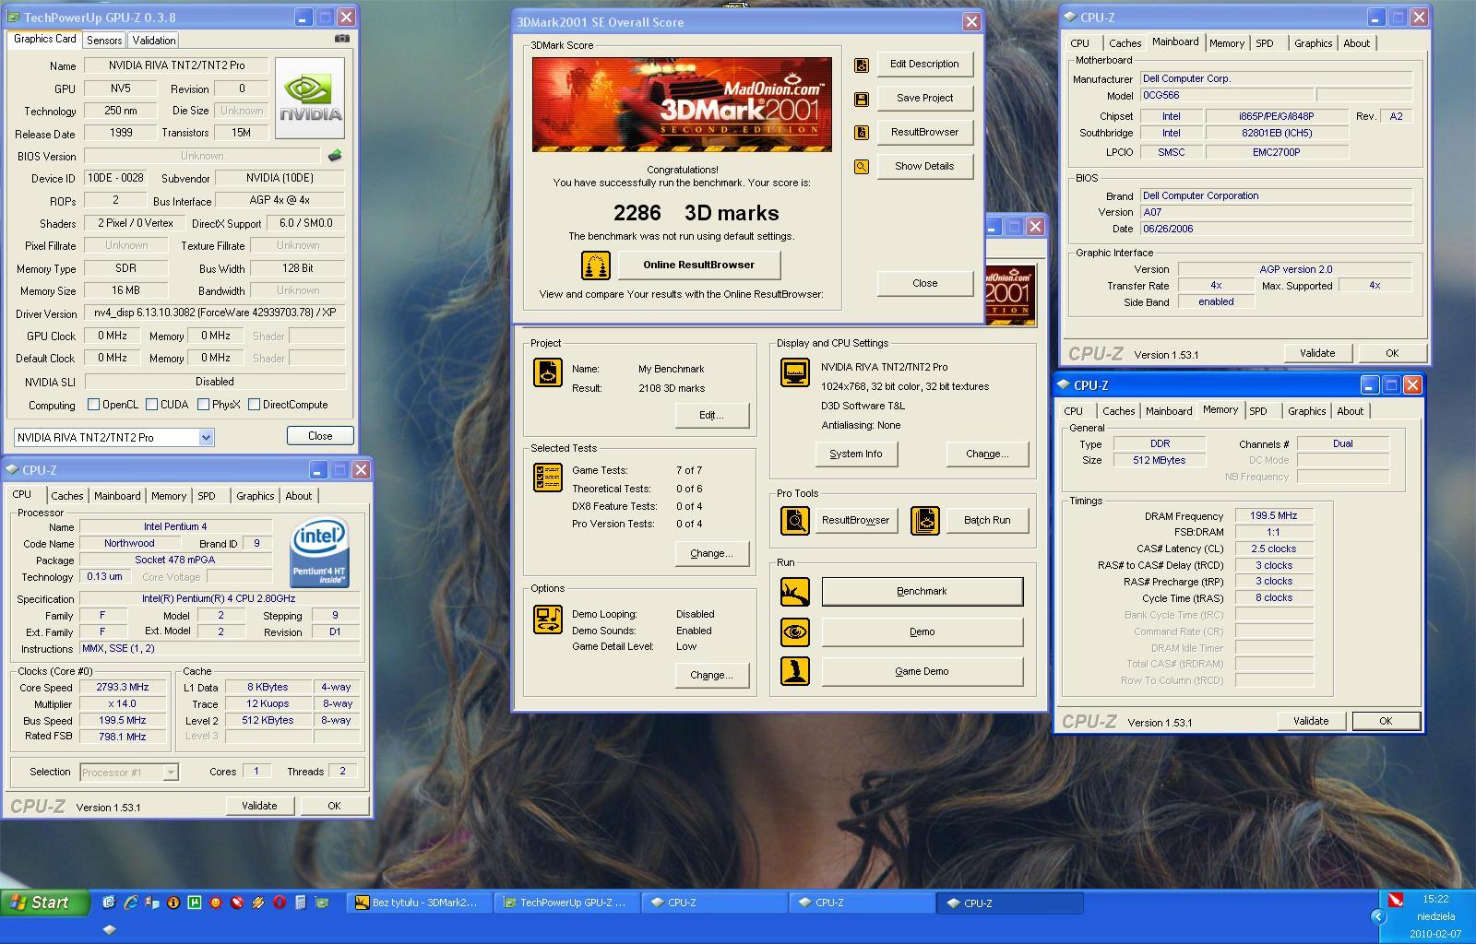Viewport: 1476px width, 944px height.
Task: Switch to the TechPowerUp GPU-Z taskbar button
Action: click(566, 903)
